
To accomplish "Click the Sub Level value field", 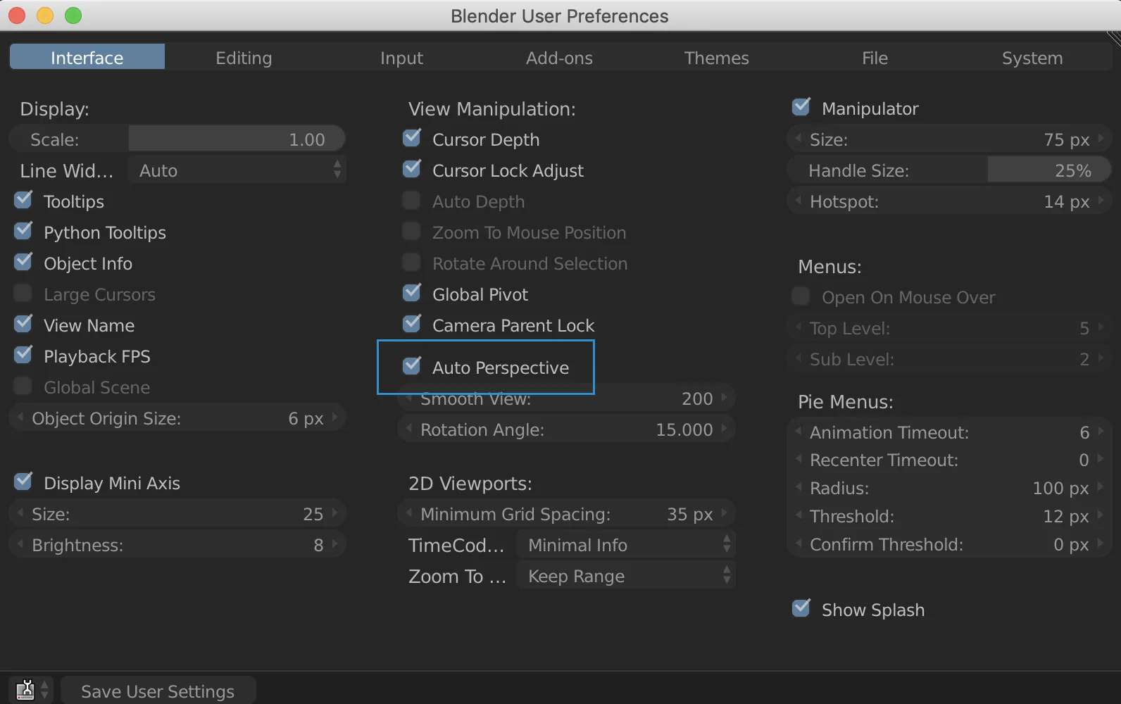I will point(948,359).
